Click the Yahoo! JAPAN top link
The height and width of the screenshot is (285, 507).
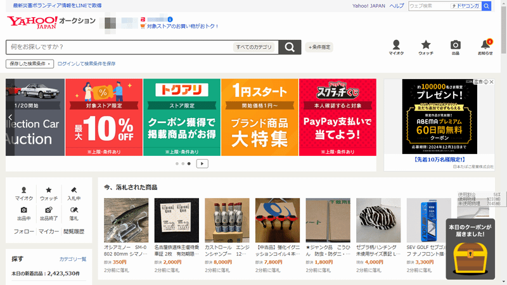369,6
